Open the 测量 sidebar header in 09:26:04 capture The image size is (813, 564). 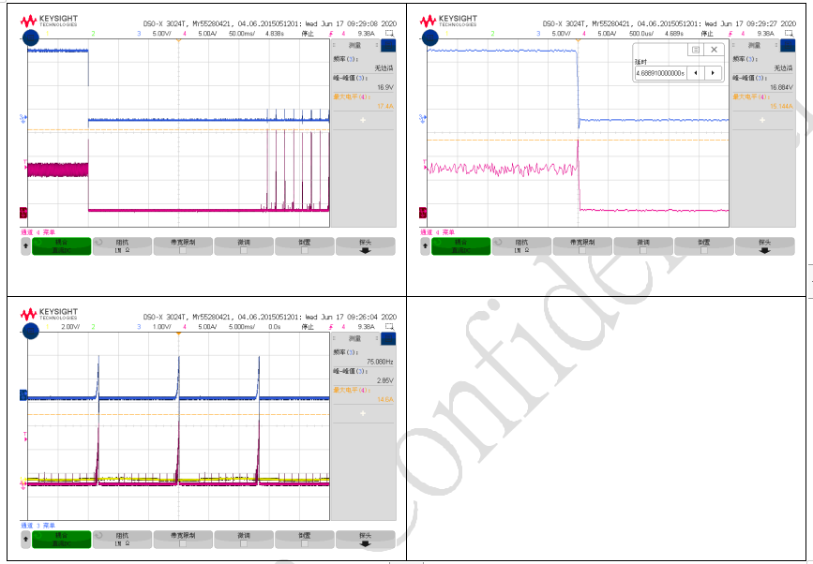click(x=355, y=339)
